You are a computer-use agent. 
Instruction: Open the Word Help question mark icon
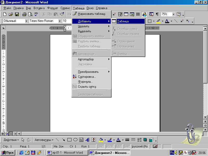click(179, 14)
